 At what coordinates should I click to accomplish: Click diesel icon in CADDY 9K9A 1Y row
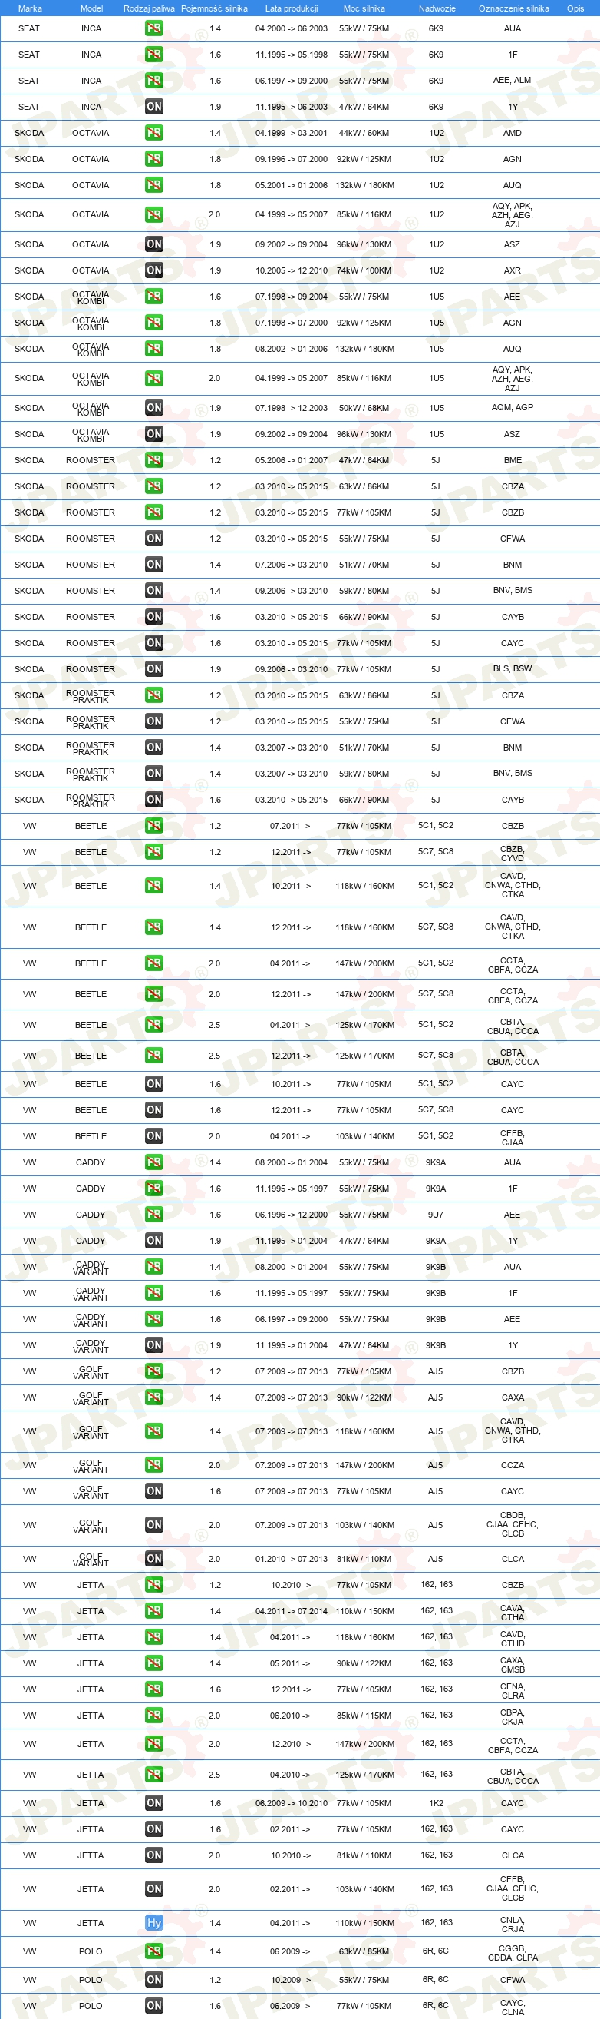(x=154, y=1241)
